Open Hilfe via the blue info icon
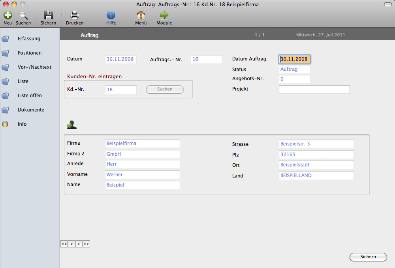Viewport: 395px width, 268px height. 111,15
